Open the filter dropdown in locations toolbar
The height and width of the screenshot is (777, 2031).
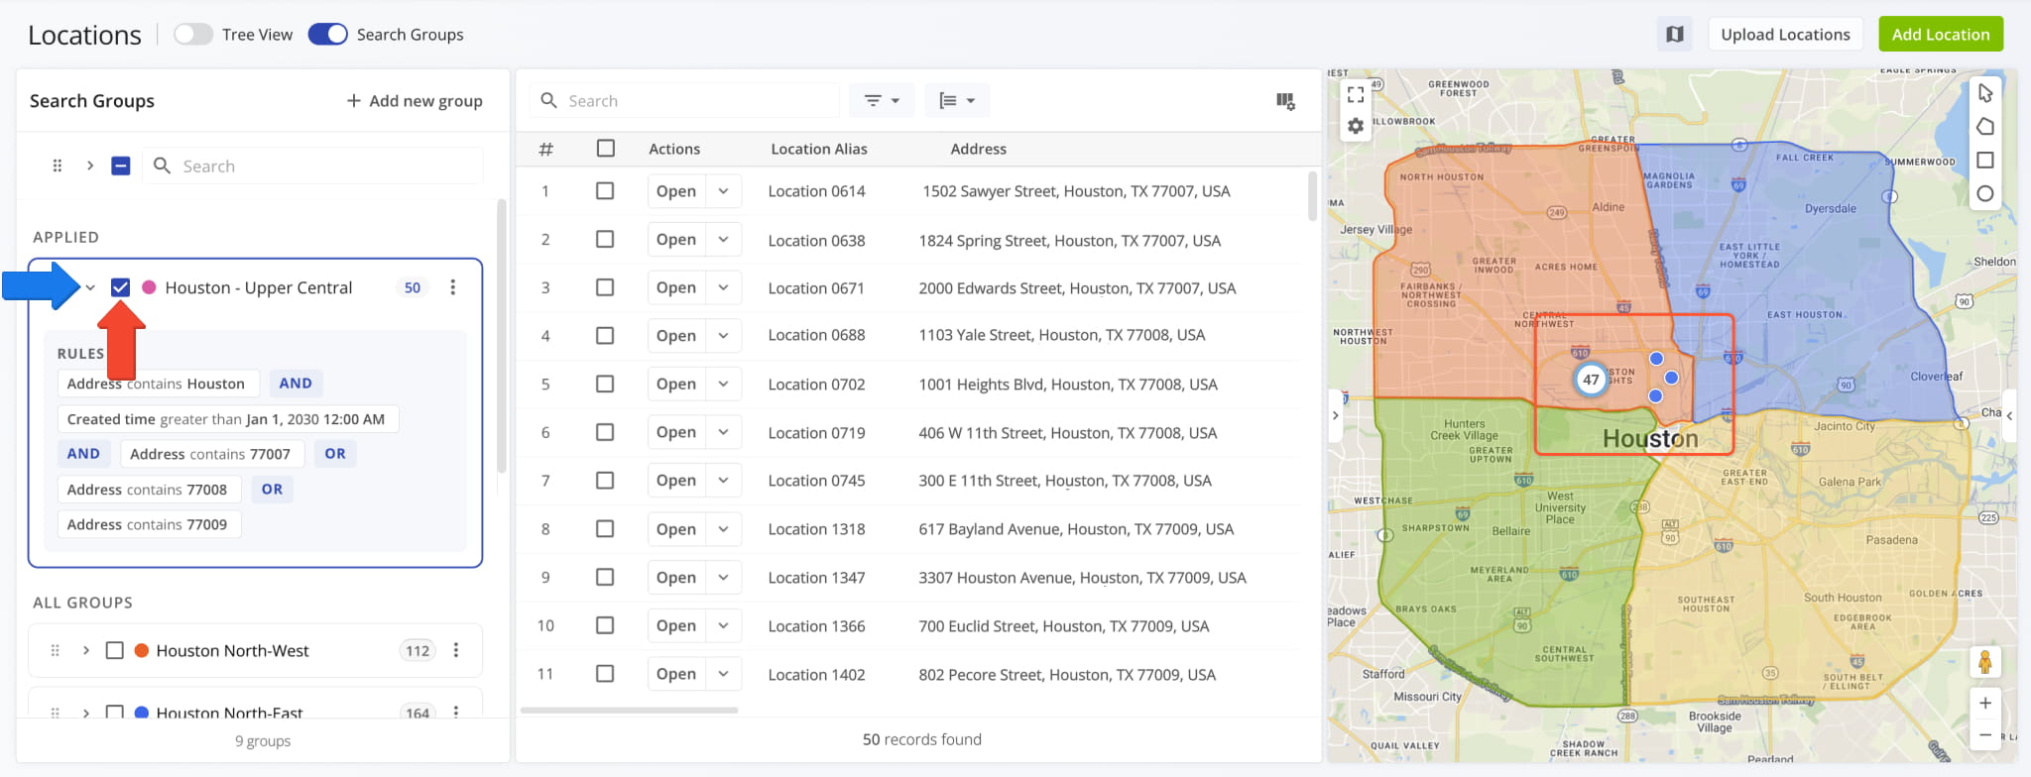pyautogui.click(x=882, y=101)
